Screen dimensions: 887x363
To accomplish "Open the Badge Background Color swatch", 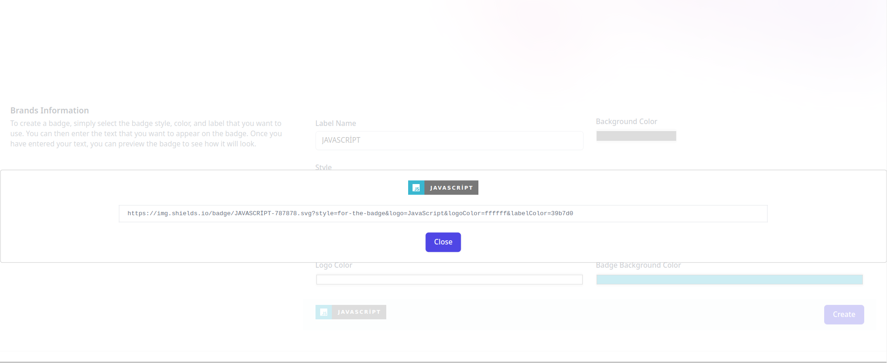I will (x=729, y=280).
